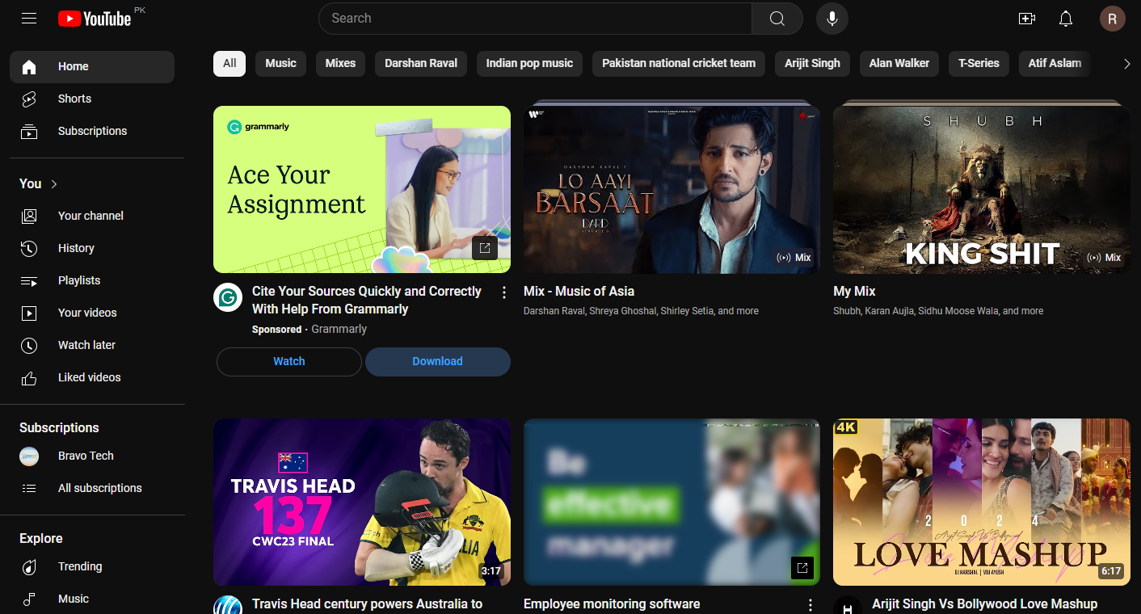Filter by Alan Walker chip
This screenshot has width=1141, height=614.
pos(899,64)
